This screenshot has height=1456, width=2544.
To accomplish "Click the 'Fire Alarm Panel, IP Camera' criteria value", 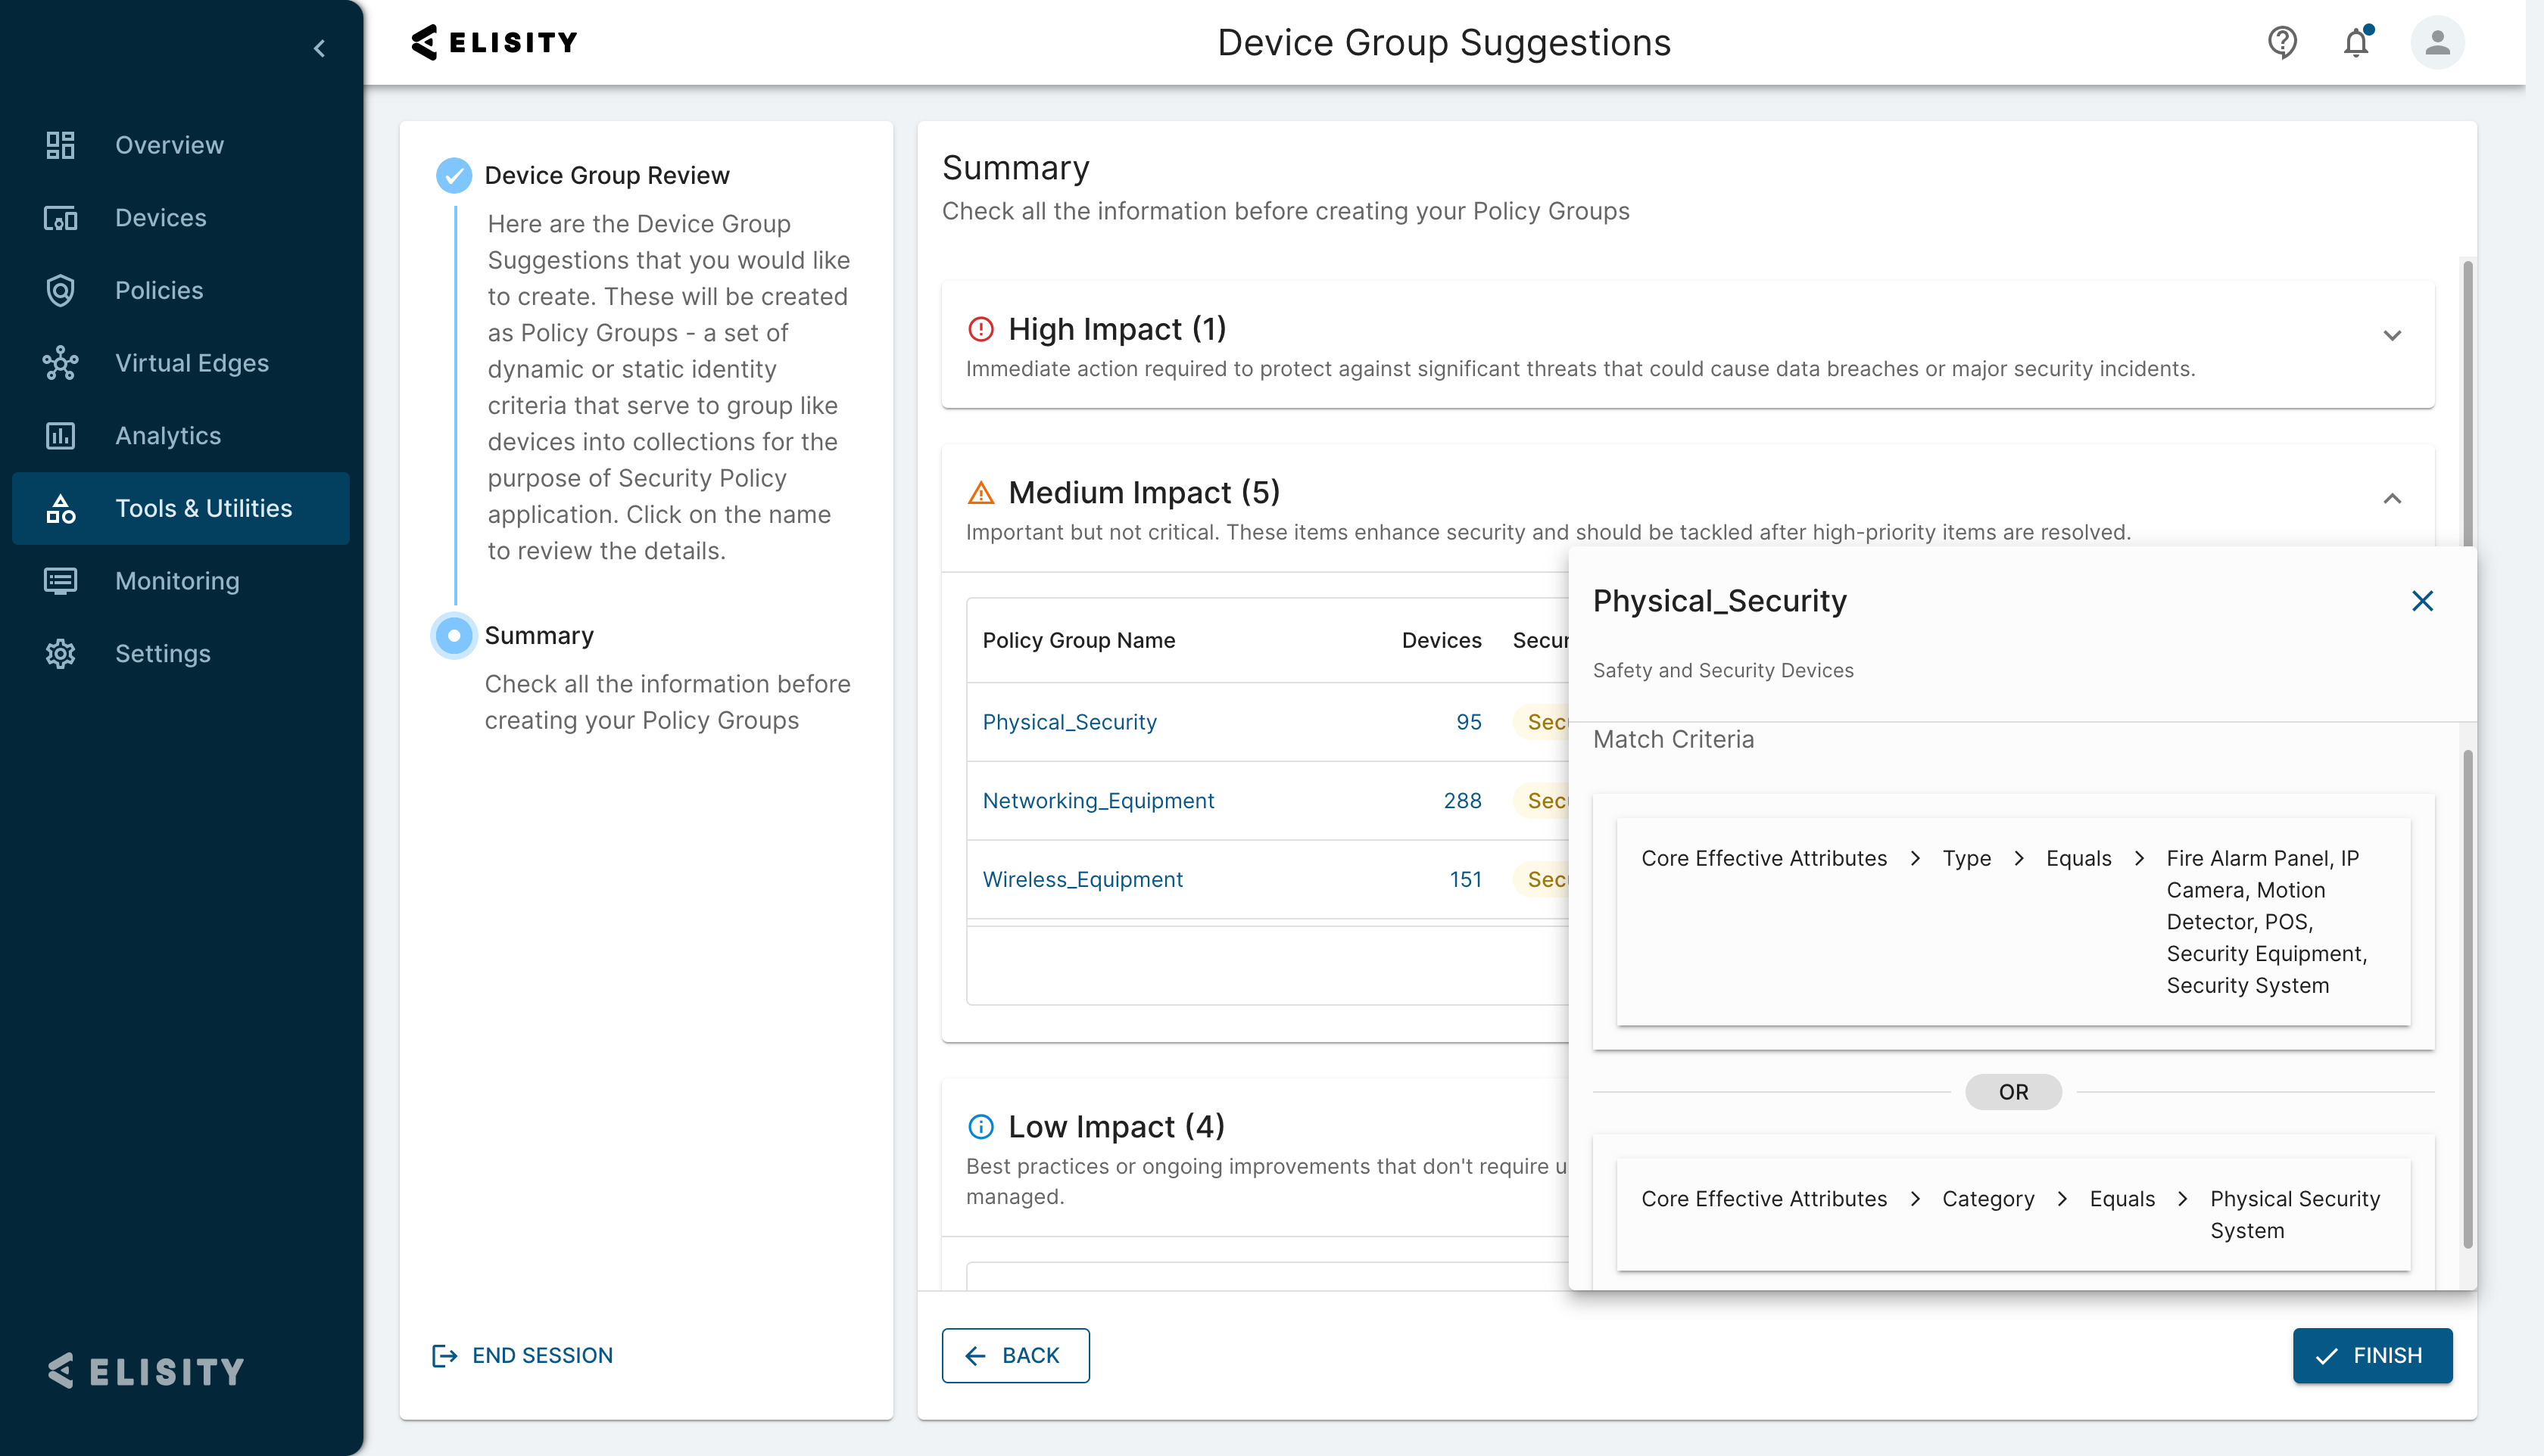I will tap(2266, 922).
